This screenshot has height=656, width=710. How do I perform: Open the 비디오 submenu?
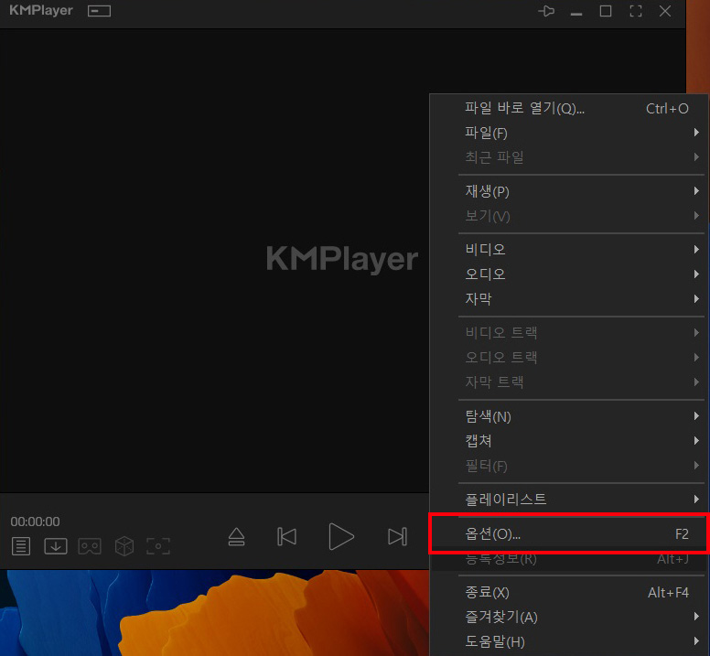(x=568, y=250)
